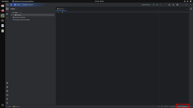Debug the current file
This screenshot has height=108, width=193.
[x=157, y=5]
